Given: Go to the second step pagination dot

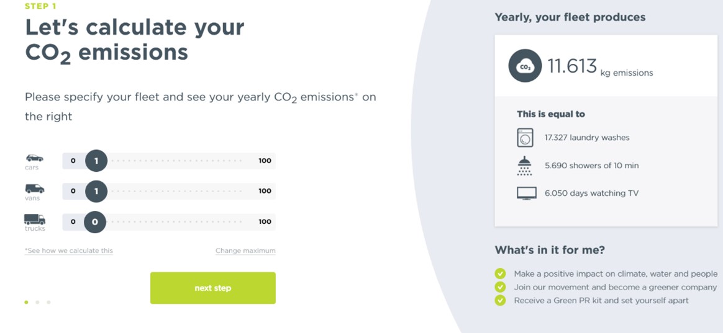Looking at the screenshot, I should click(37, 302).
